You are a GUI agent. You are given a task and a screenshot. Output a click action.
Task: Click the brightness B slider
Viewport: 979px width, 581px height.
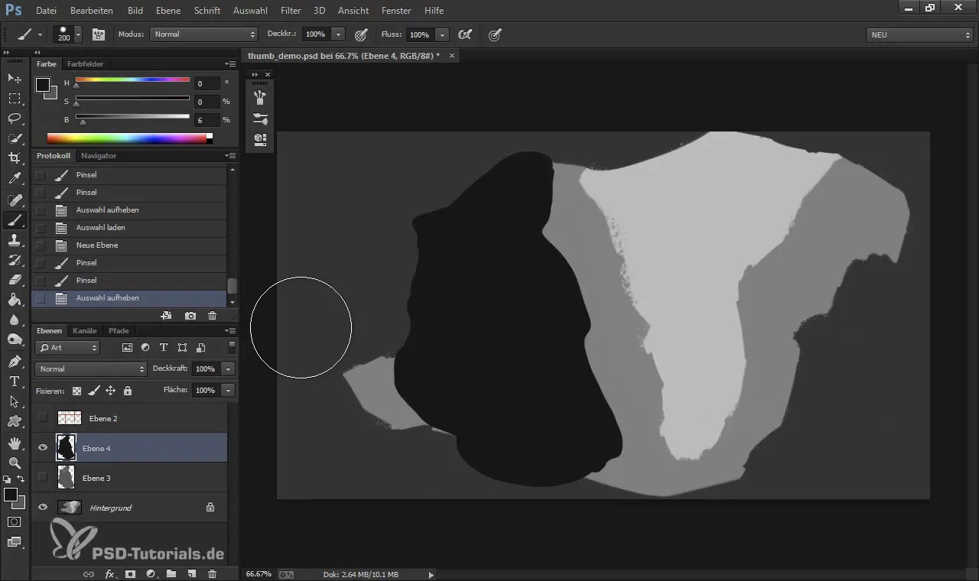pos(132,117)
